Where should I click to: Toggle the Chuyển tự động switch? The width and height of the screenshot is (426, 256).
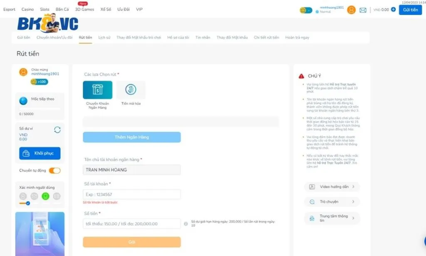point(54,170)
